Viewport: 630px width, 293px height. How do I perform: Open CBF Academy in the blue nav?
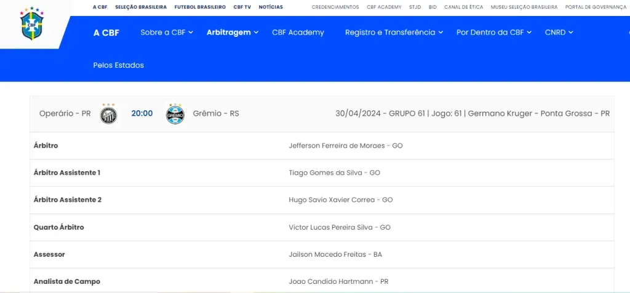pos(298,33)
